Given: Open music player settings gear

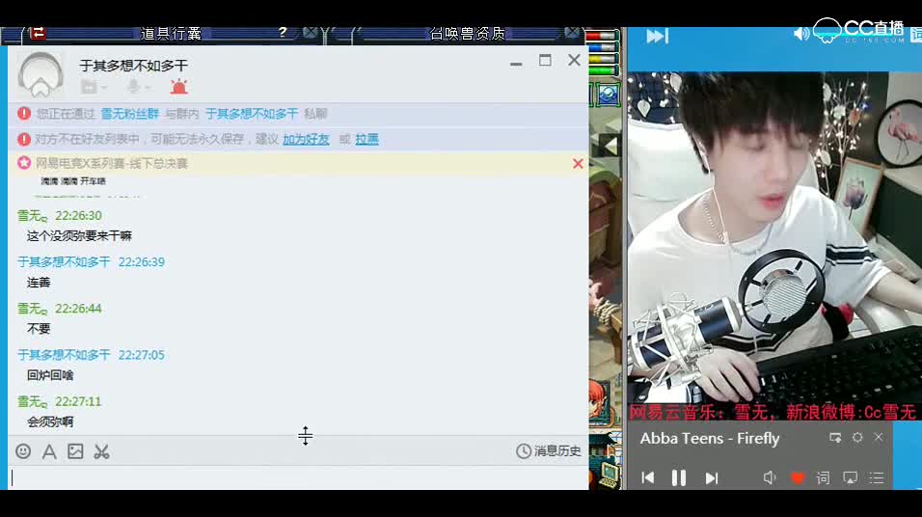Looking at the screenshot, I should pyautogui.click(x=857, y=438).
